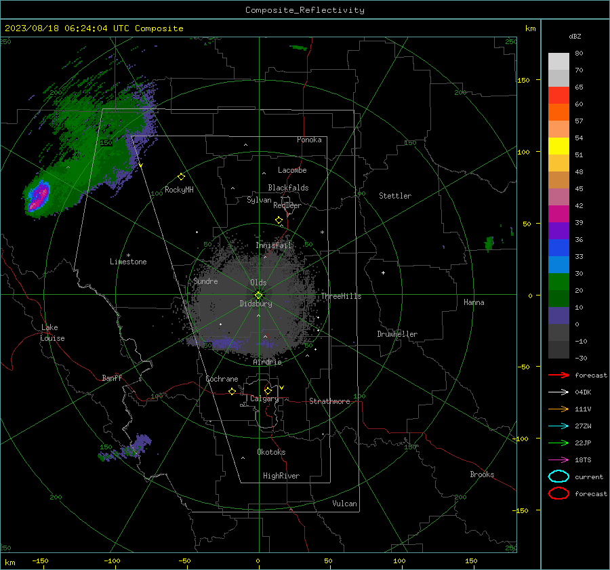
Task: Select the 0-10 dBZ slate purple swatch
Action: 558,315
